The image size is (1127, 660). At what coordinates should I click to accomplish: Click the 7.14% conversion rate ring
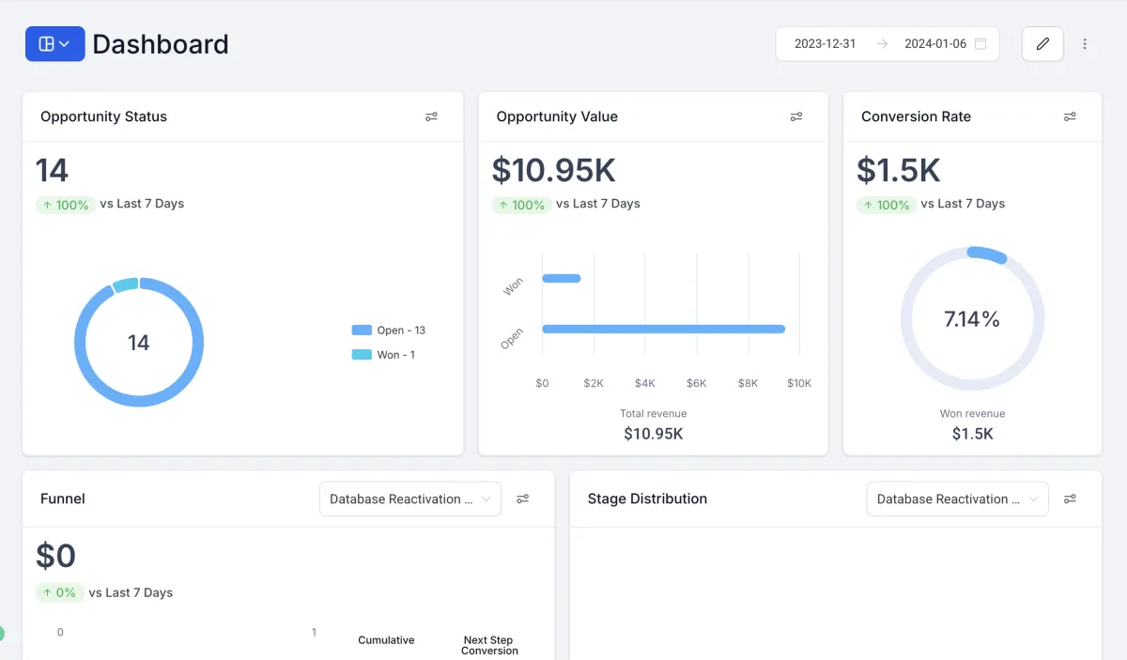pos(972,319)
